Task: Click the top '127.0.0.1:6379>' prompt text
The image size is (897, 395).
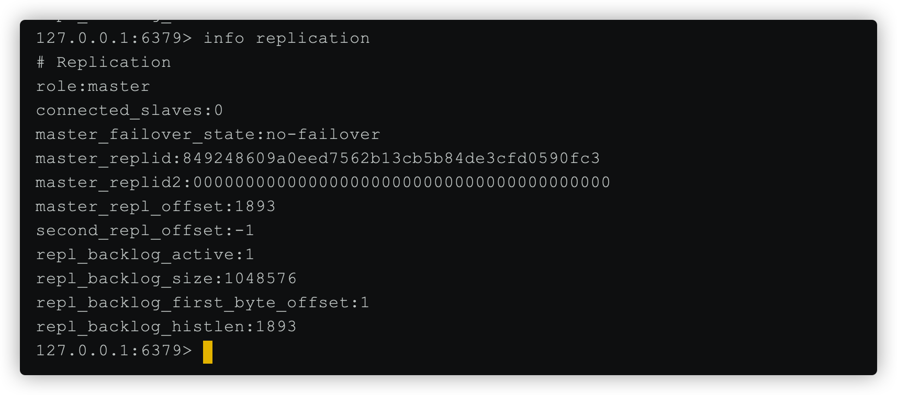Action: click(x=114, y=38)
